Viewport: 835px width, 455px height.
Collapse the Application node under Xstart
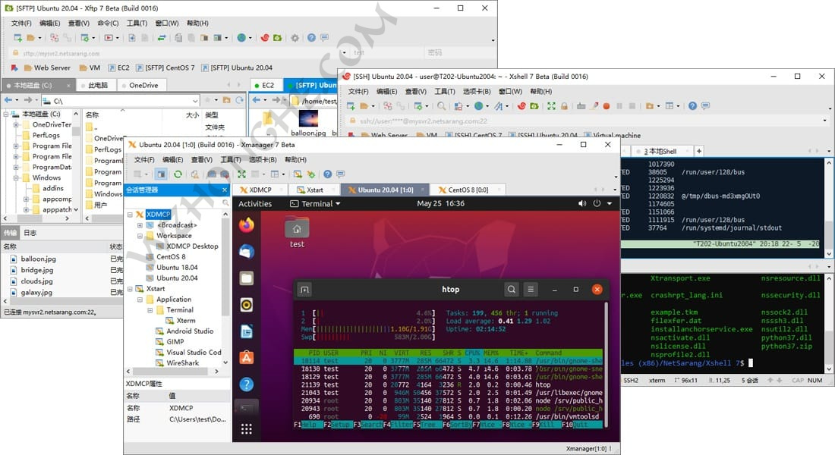pos(140,299)
